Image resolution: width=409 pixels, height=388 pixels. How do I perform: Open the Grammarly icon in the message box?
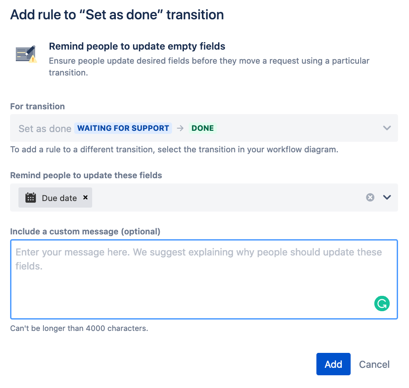coord(381,303)
